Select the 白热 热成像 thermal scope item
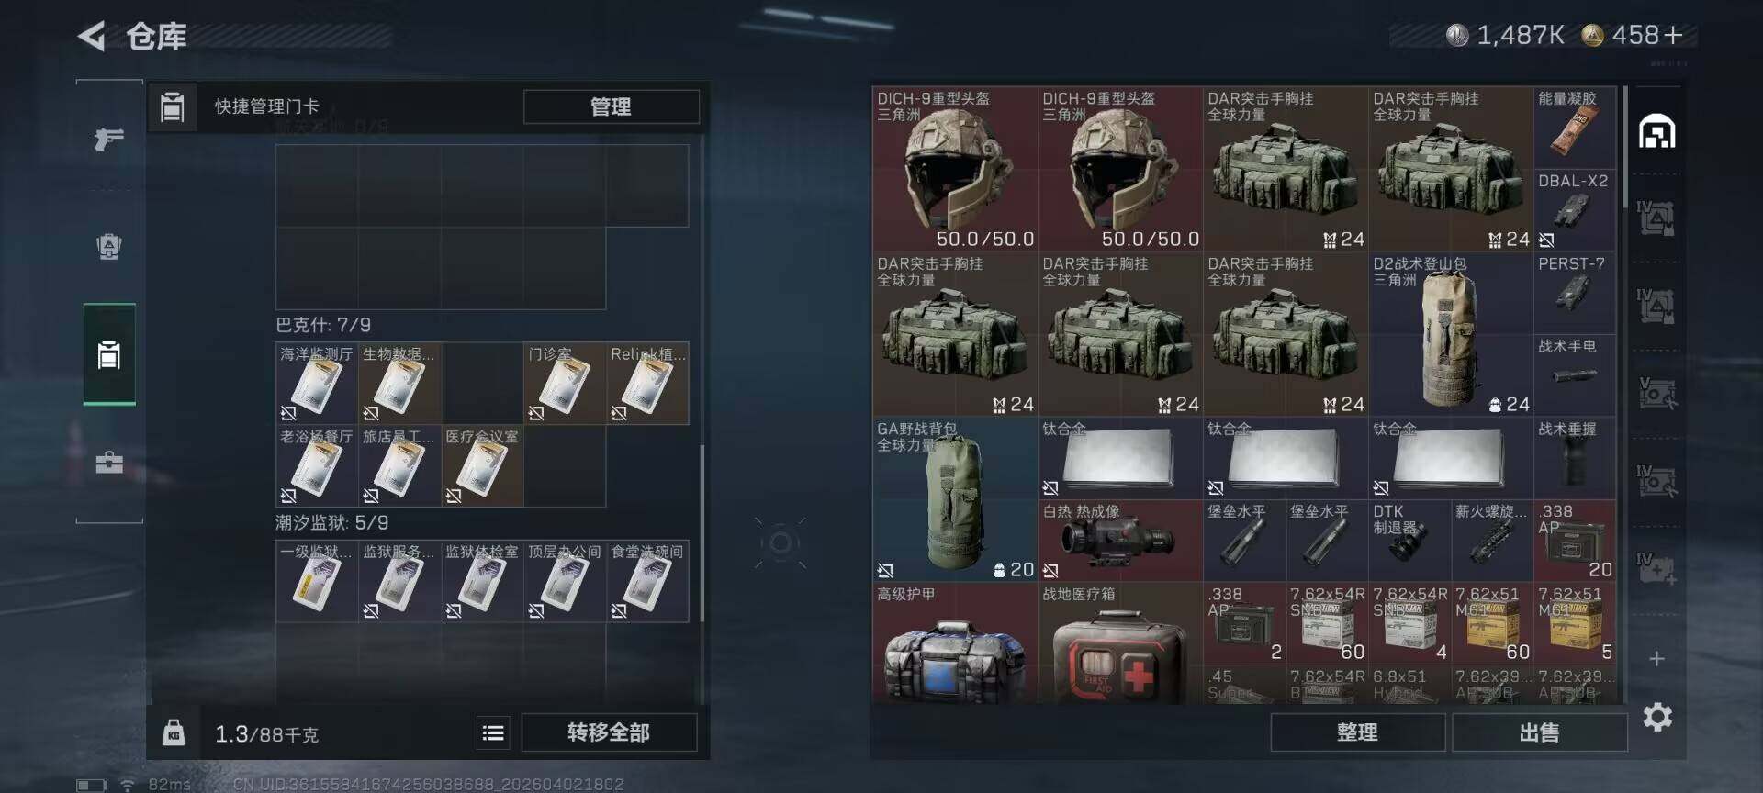This screenshot has width=1763, height=793. tap(1120, 541)
